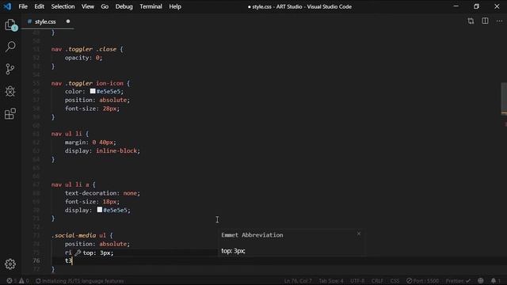Open the Selection menu
This screenshot has width=507, height=285.
[63, 6]
